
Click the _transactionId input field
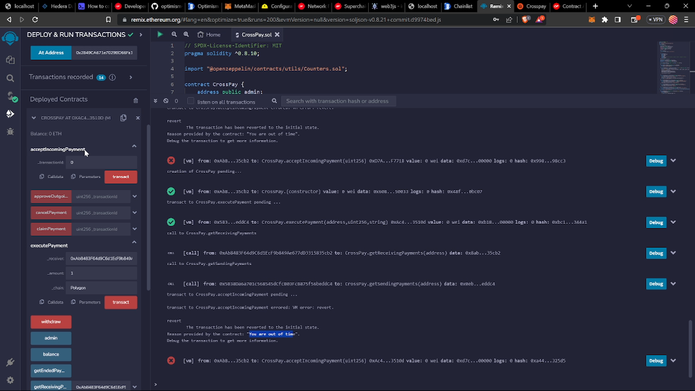click(102, 162)
